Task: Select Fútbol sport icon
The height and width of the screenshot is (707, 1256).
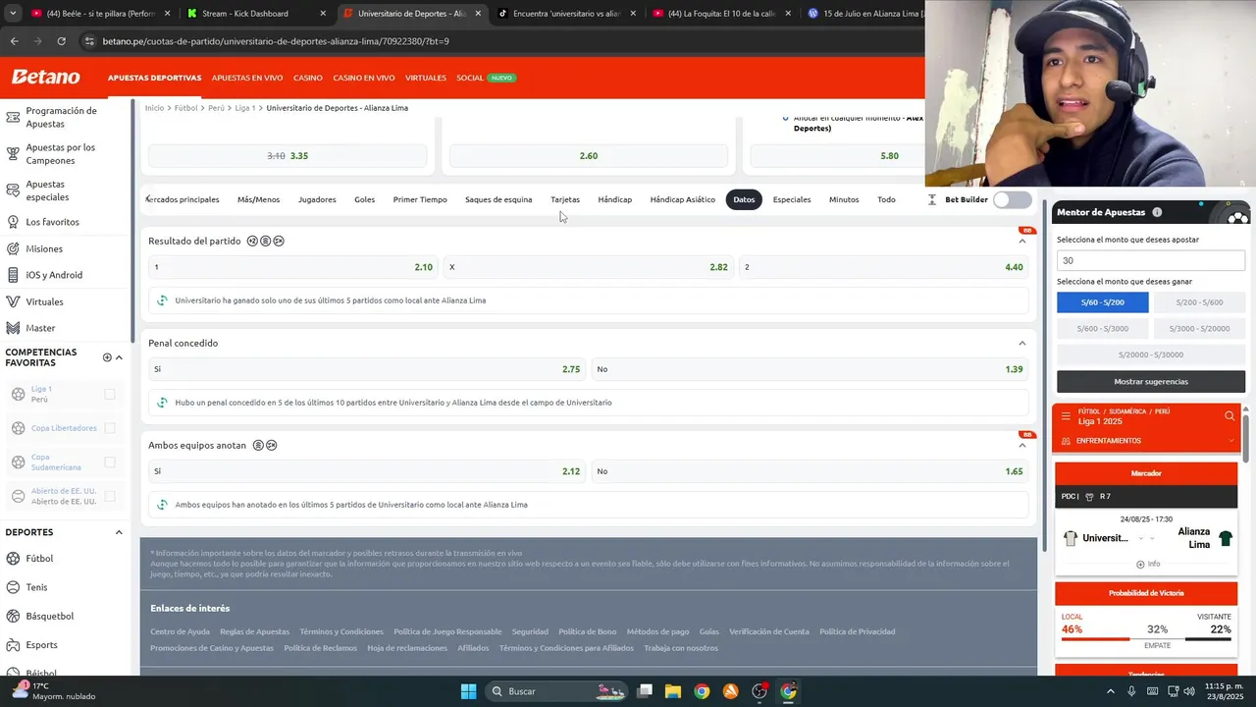Action: [x=14, y=559]
